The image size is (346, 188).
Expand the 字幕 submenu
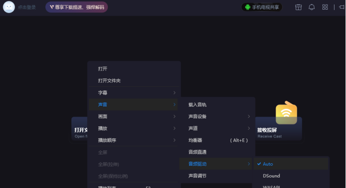point(134,93)
